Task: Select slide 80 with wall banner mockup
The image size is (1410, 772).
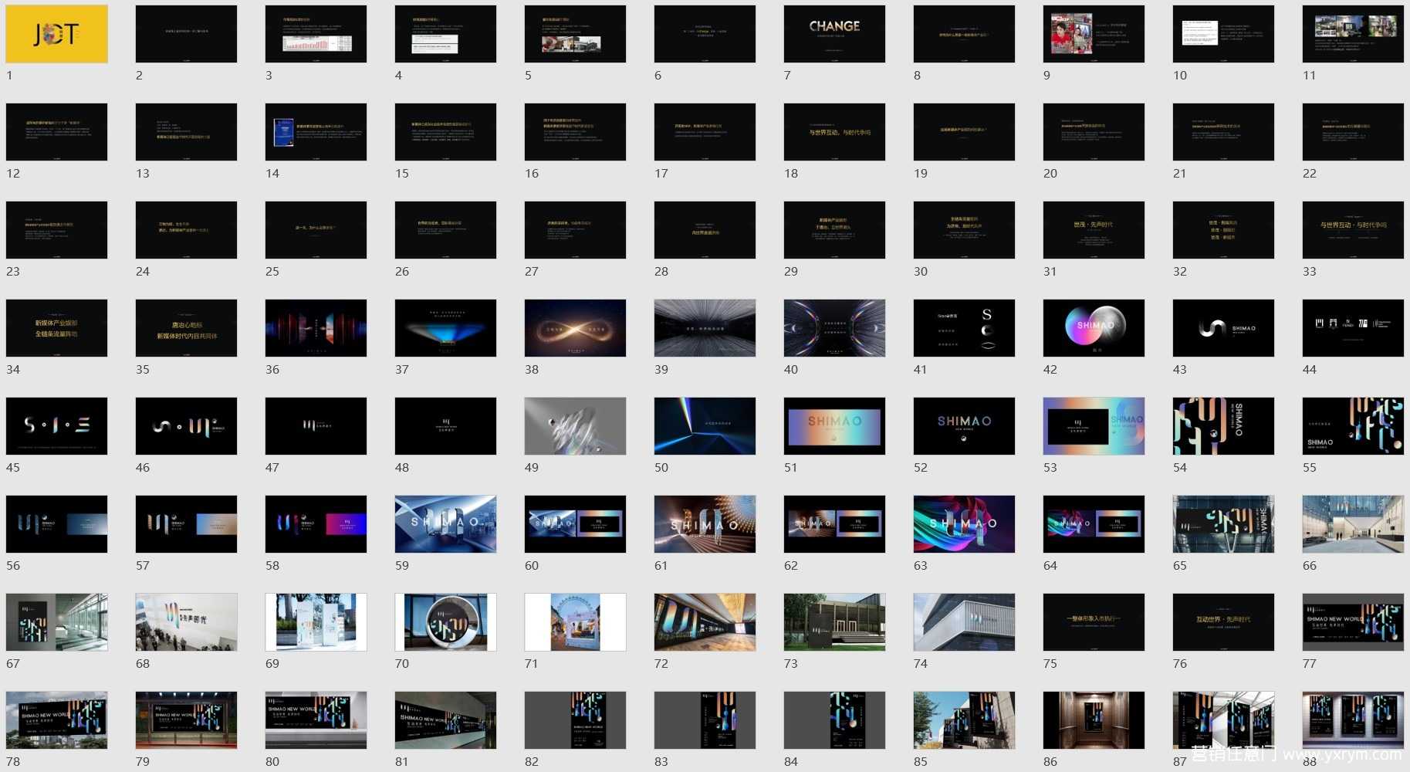Action: pyautogui.click(x=316, y=720)
